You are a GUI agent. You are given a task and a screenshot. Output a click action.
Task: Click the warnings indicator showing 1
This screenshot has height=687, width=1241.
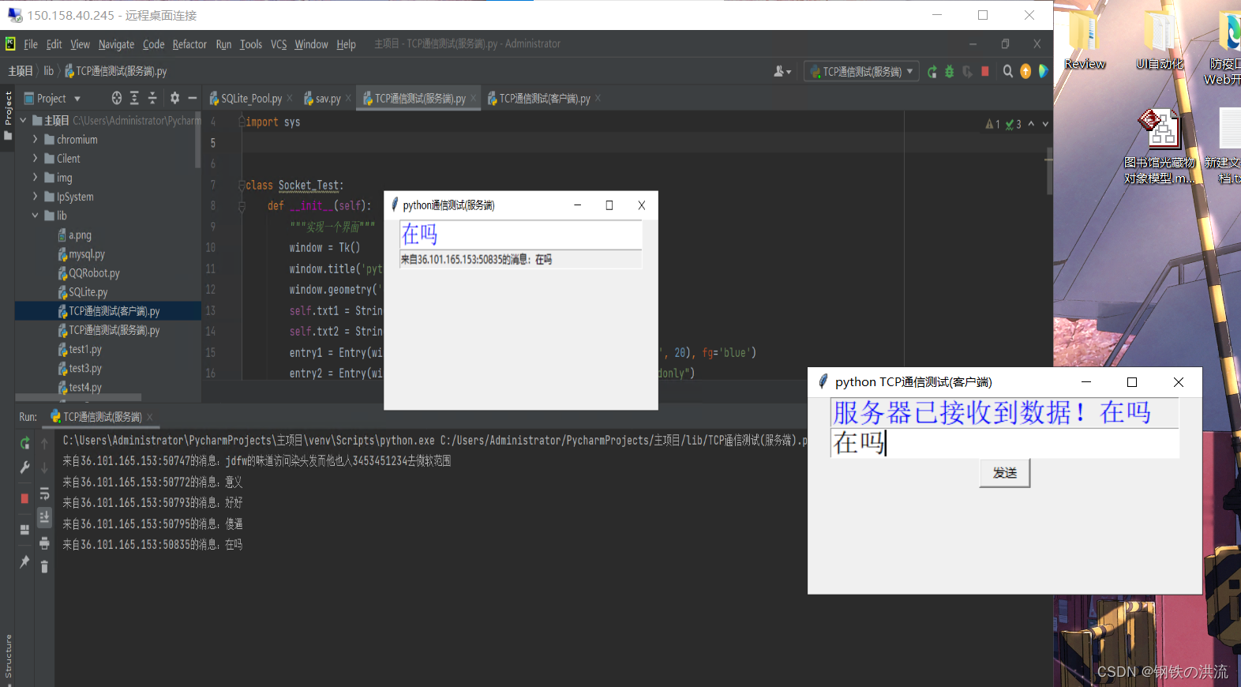tap(992, 124)
